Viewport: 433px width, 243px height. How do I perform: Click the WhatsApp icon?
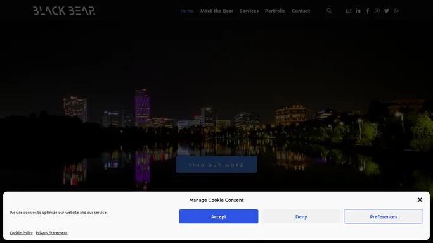(x=396, y=11)
